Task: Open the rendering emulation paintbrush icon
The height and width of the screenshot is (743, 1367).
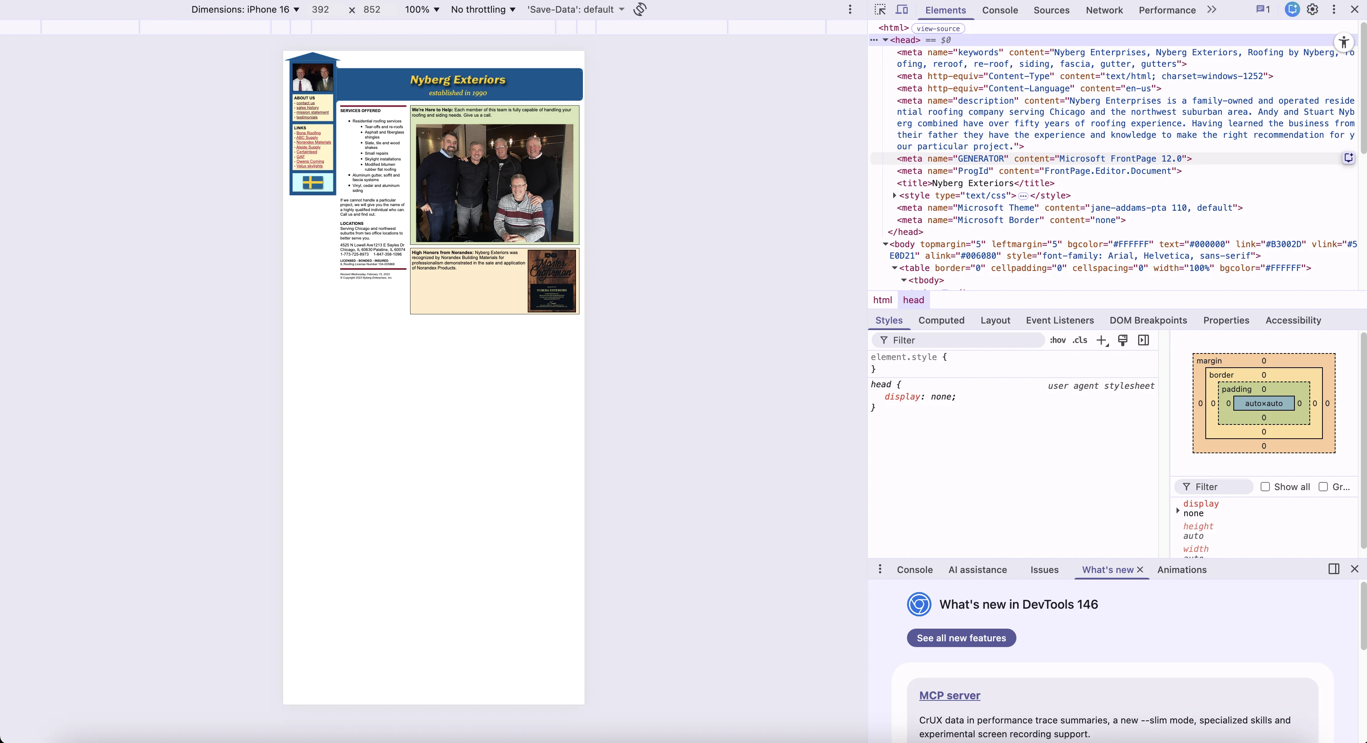Action: (x=1123, y=340)
